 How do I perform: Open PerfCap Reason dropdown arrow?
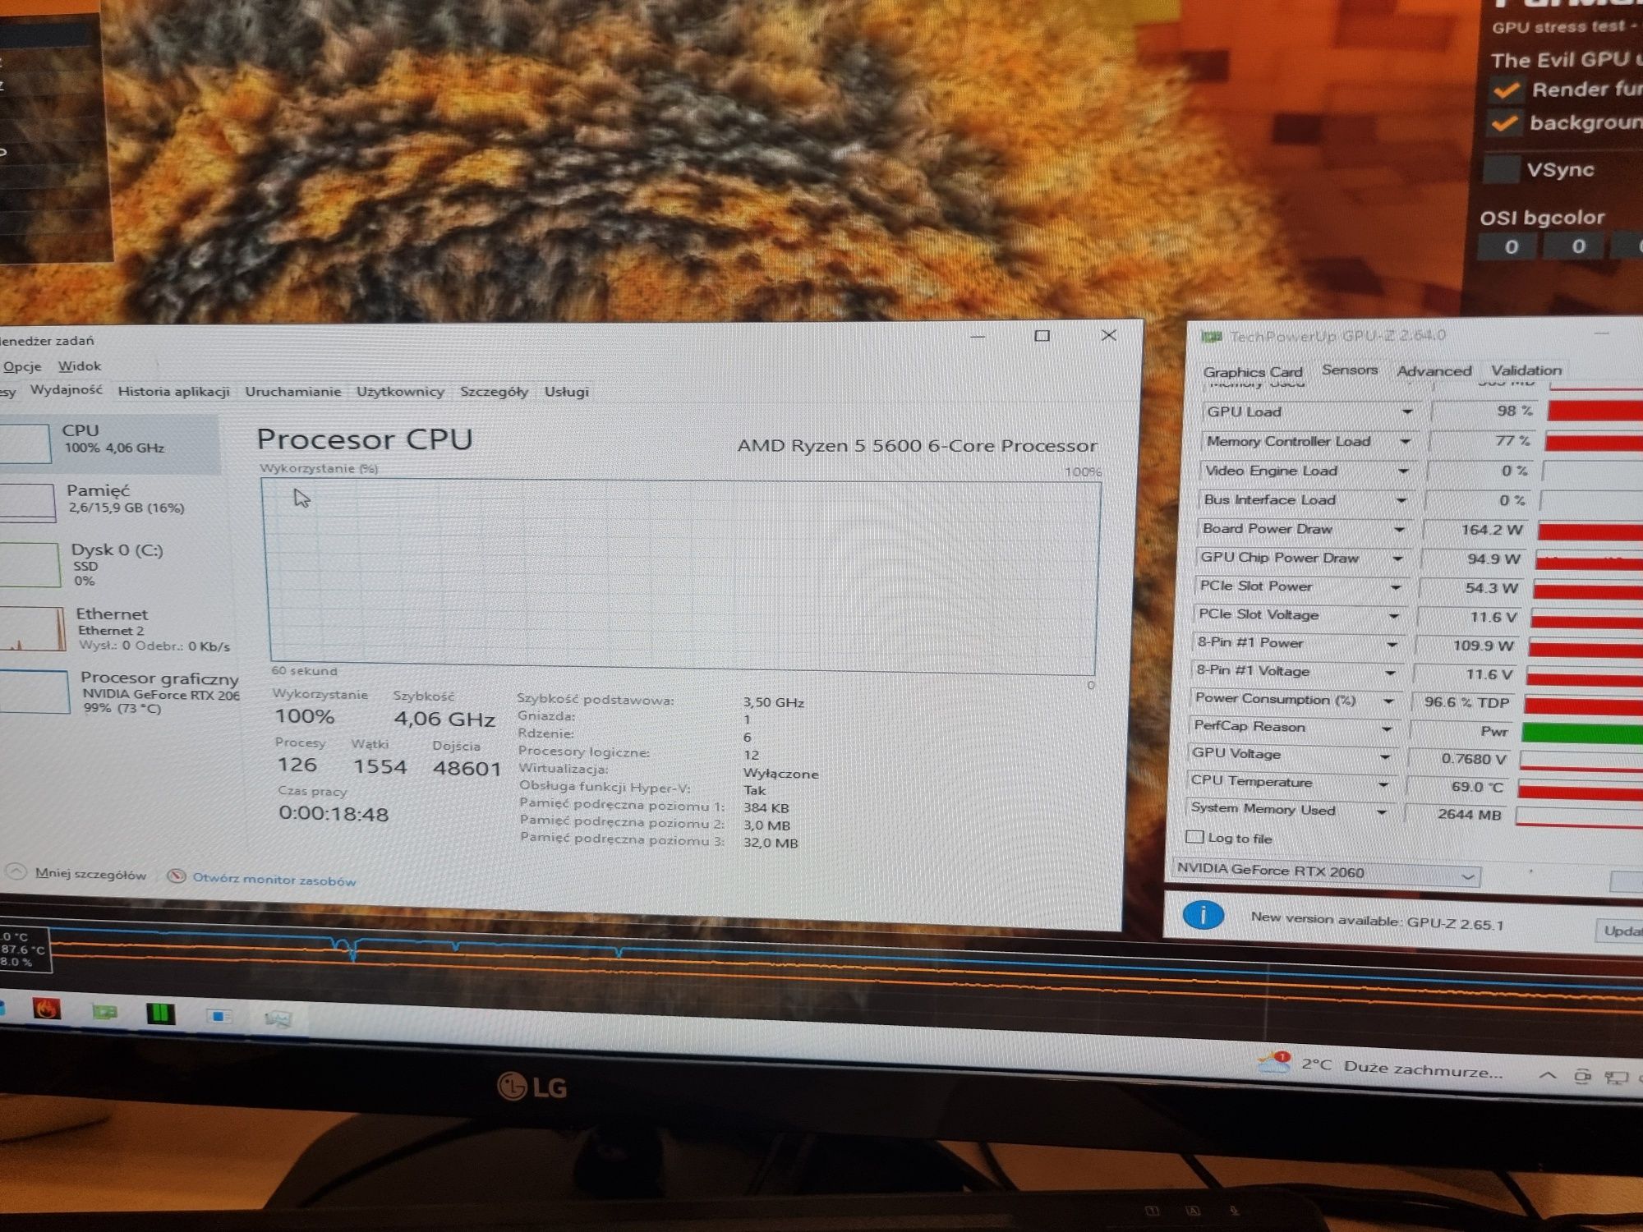point(1387,729)
